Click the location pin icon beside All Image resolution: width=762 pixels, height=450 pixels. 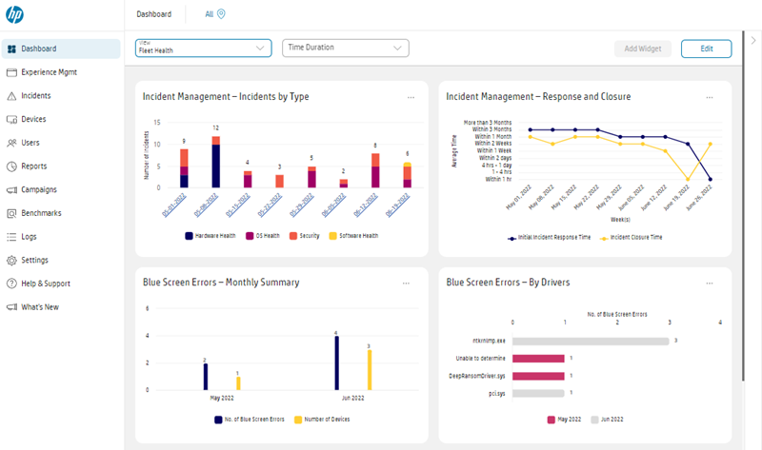[221, 14]
